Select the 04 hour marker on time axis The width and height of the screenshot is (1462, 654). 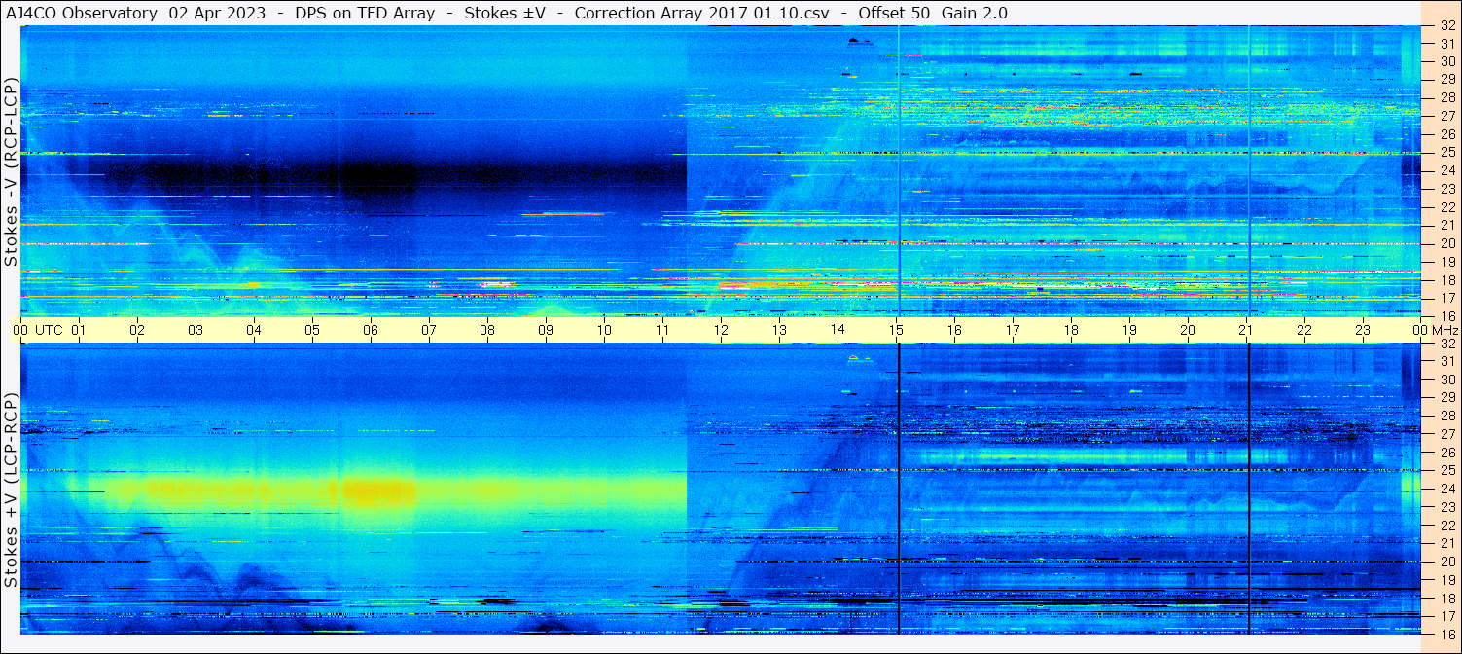tap(254, 330)
